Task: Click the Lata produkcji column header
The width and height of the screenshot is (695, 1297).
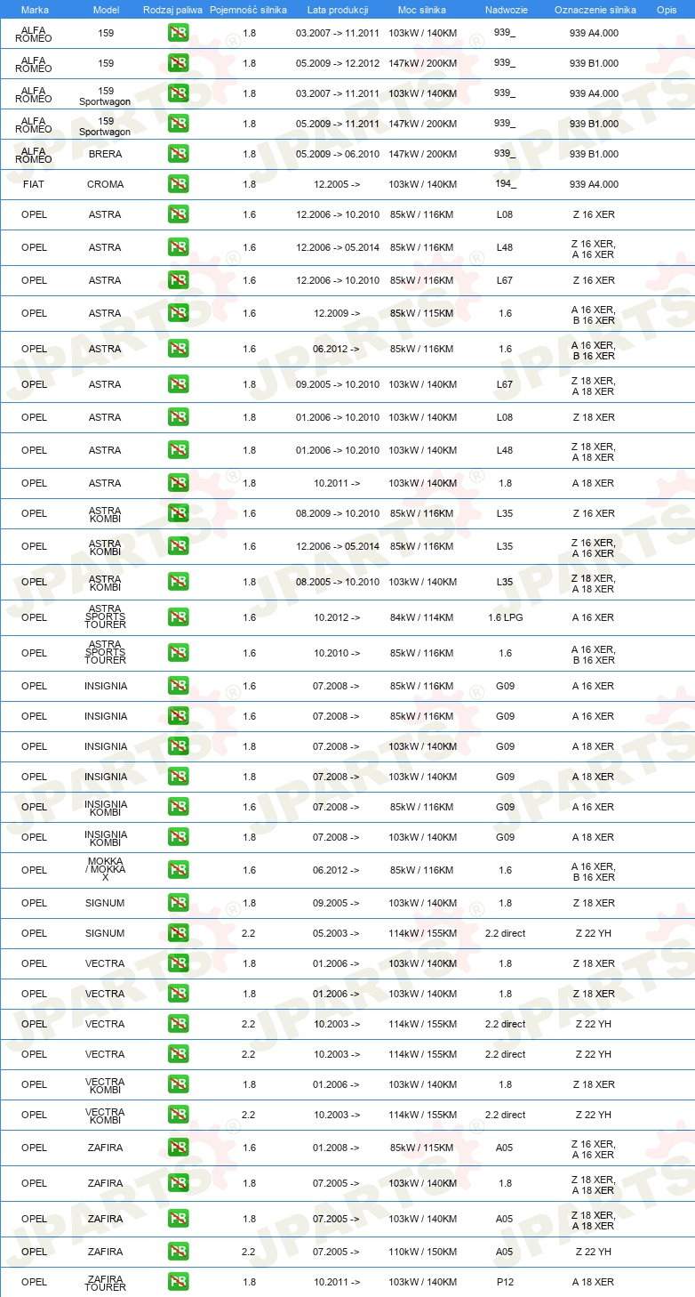Action: coord(338,10)
